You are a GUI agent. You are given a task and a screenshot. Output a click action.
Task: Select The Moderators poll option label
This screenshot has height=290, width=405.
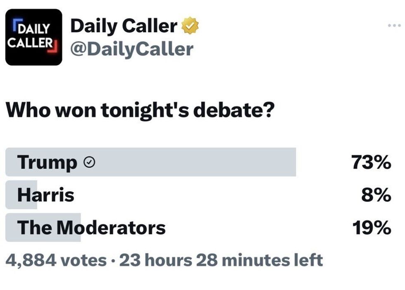91,227
